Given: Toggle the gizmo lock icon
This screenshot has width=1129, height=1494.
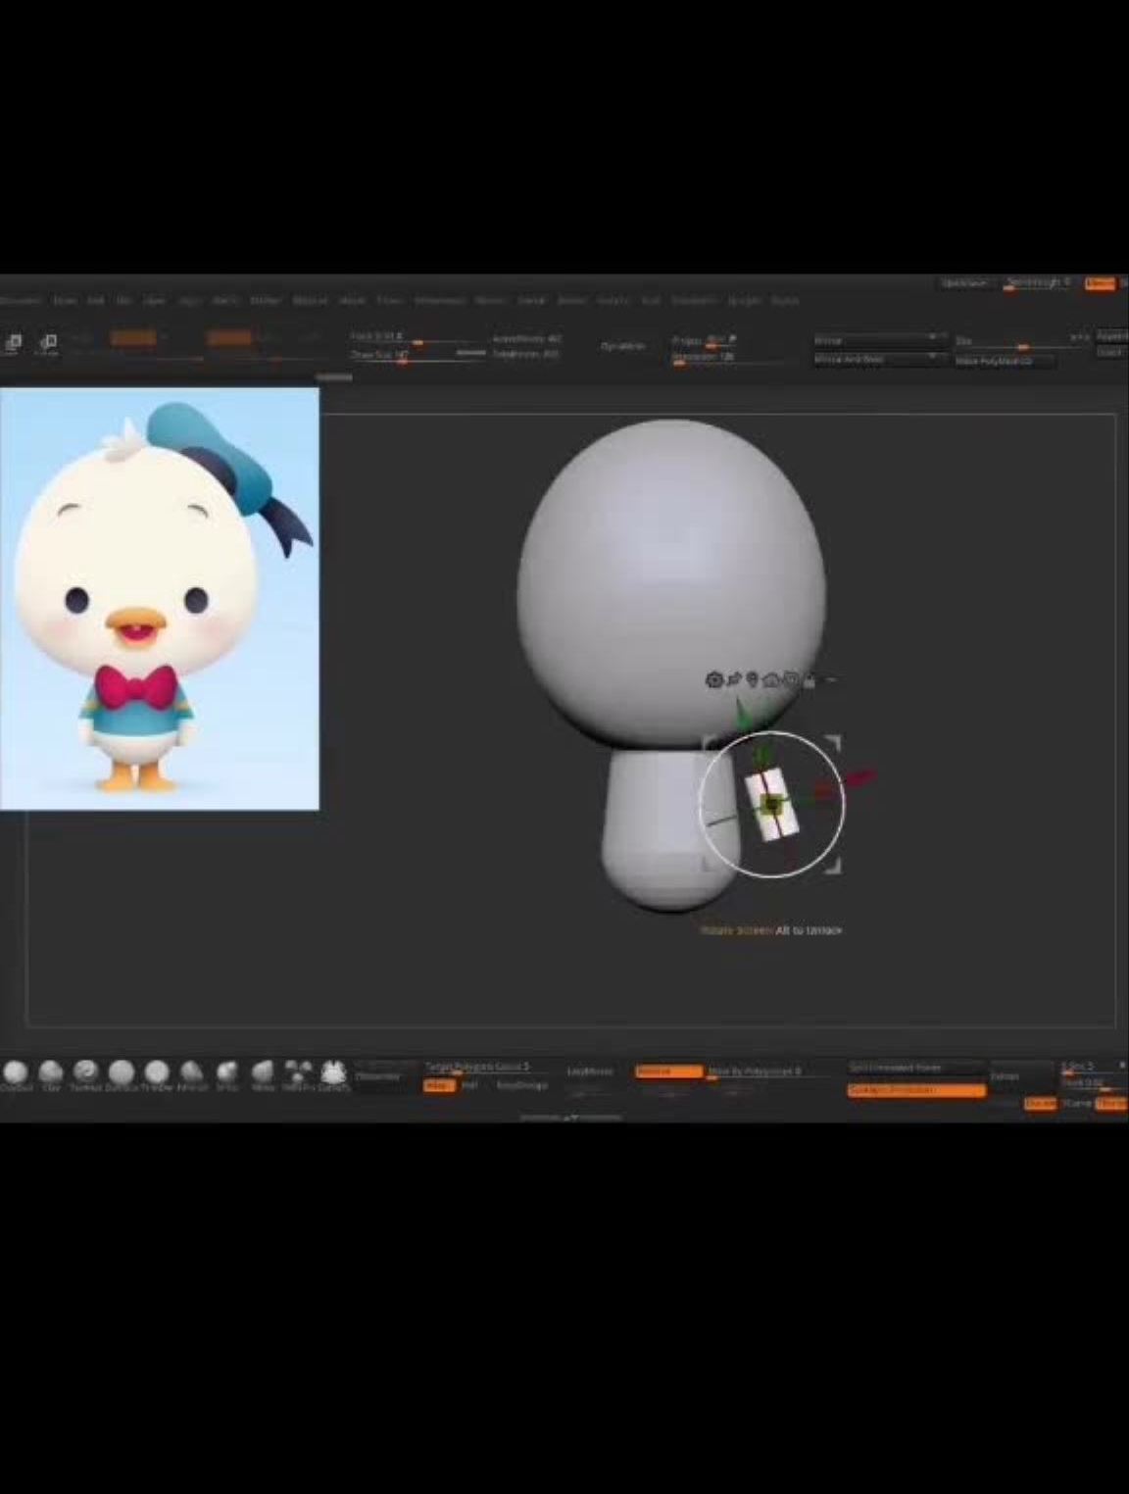Looking at the screenshot, I should 810,679.
